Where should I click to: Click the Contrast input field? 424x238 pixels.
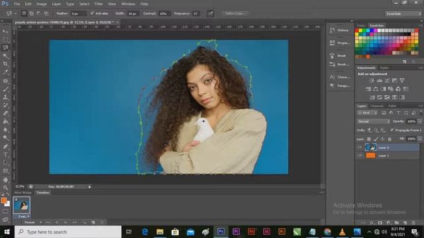[x=164, y=13]
